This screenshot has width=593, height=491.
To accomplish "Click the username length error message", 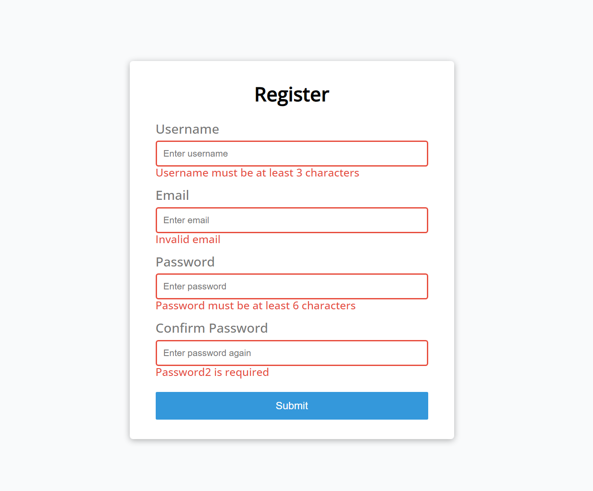I will (257, 173).
